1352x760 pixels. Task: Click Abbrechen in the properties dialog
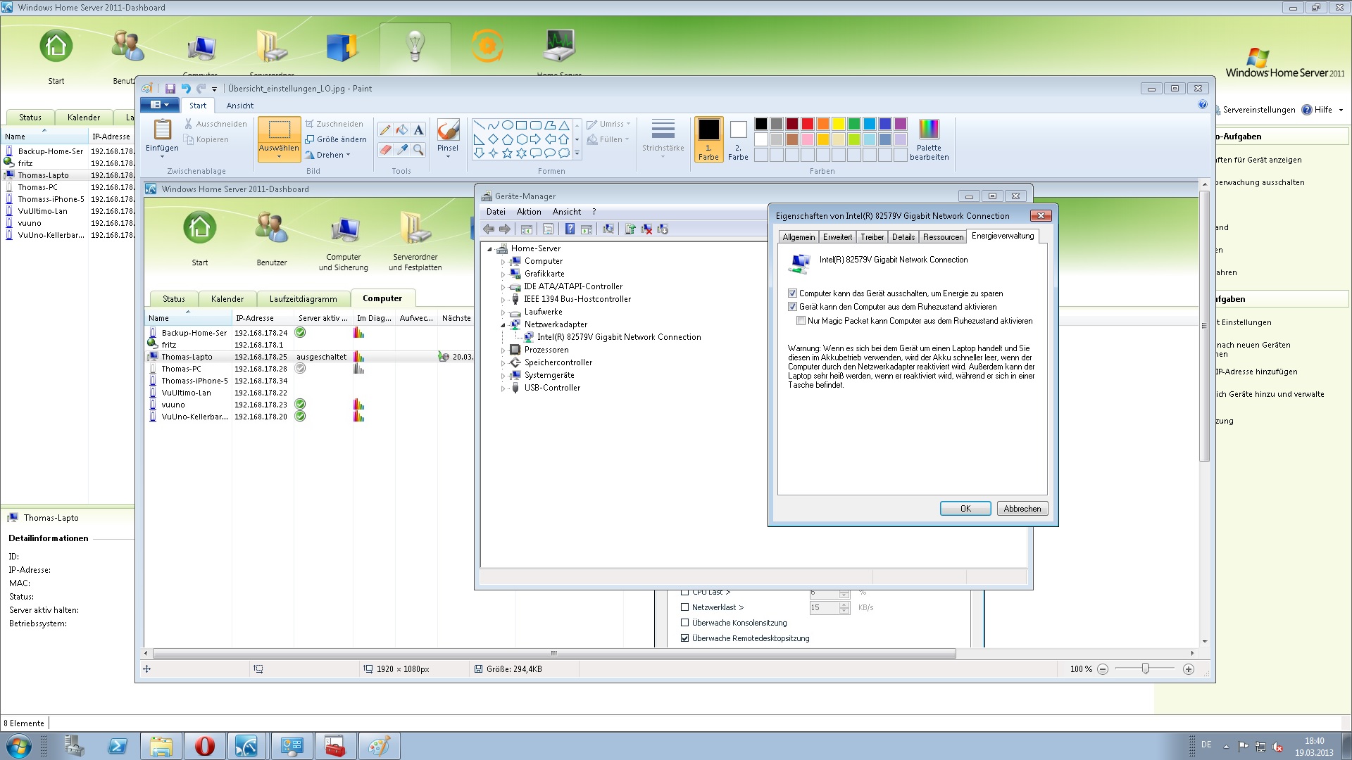click(1022, 509)
